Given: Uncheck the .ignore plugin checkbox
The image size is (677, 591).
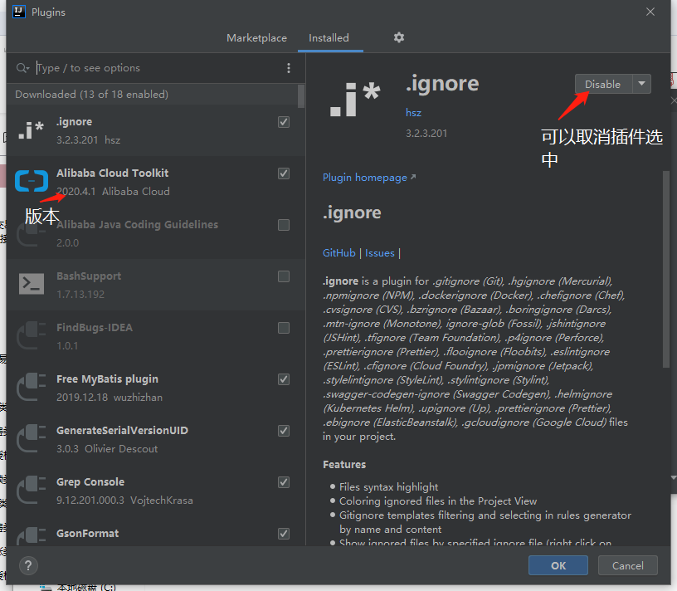Looking at the screenshot, I should (284, 122).
